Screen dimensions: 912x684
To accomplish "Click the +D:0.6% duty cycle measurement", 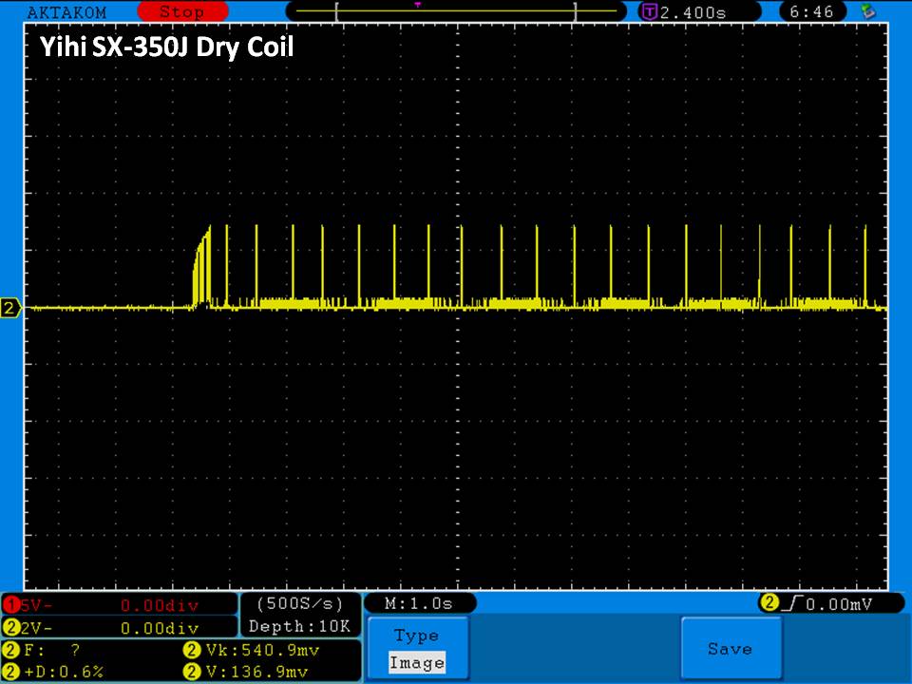I will pos(55,672).
